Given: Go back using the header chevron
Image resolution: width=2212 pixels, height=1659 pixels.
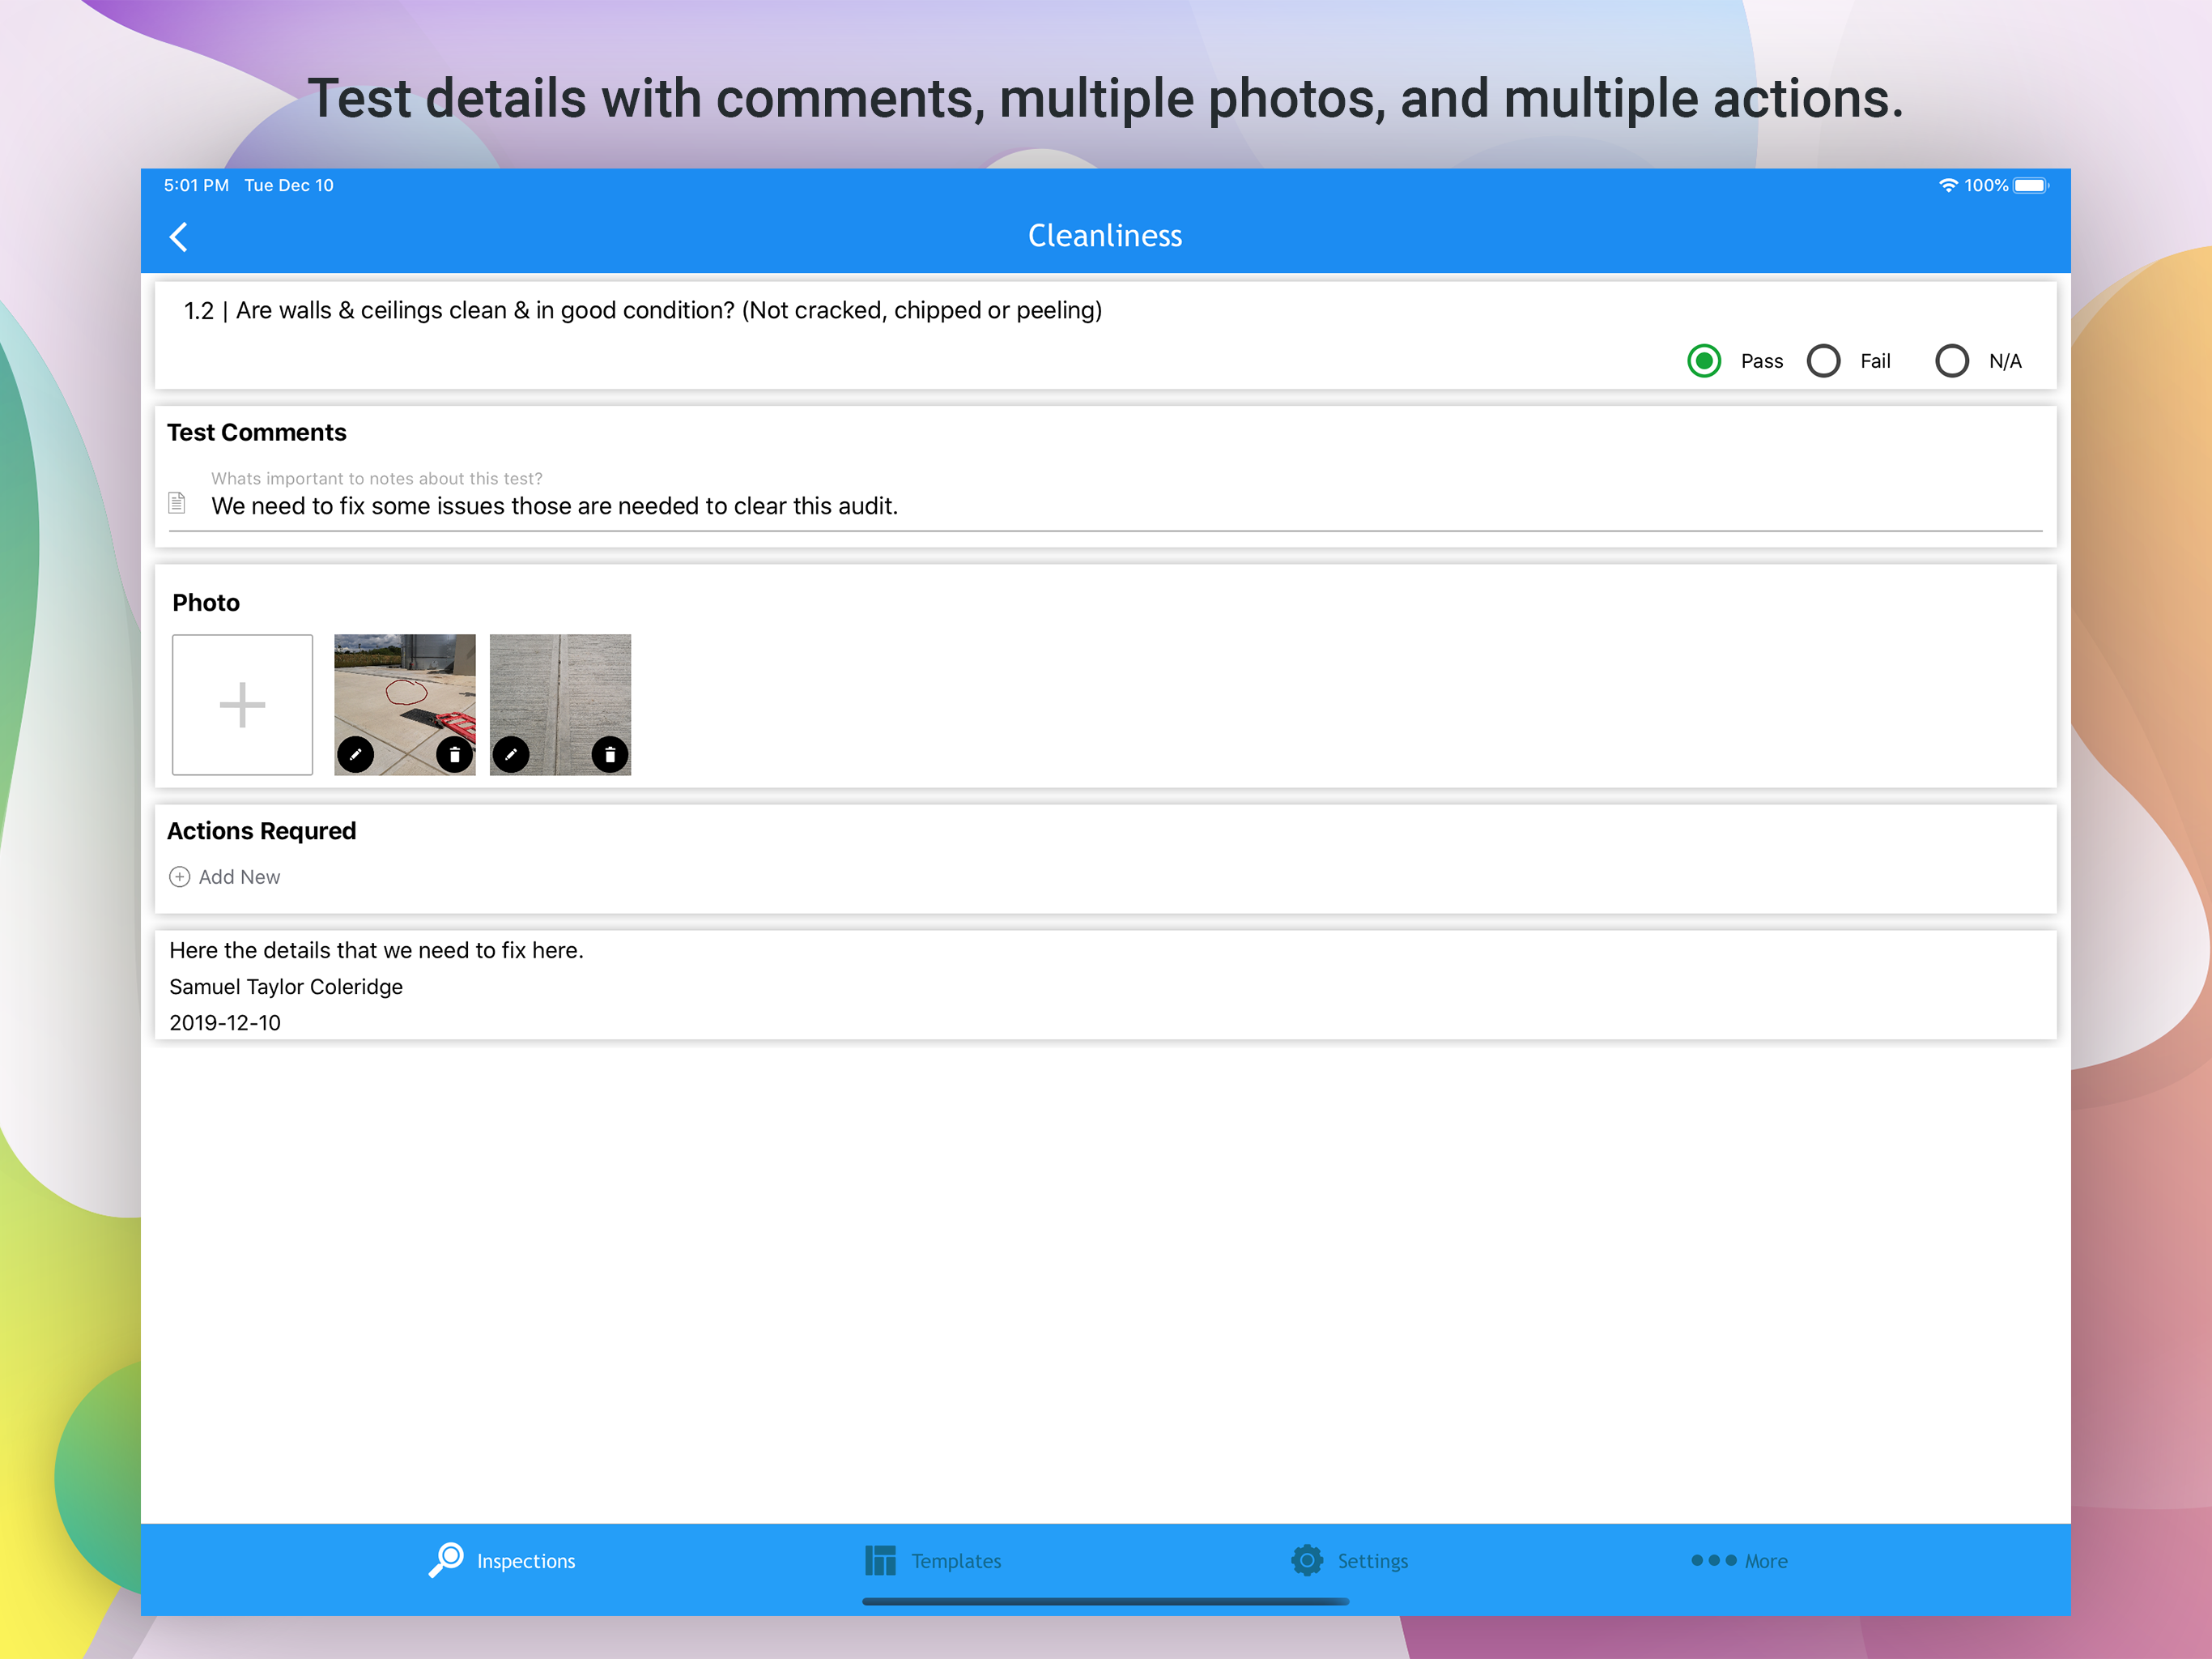Looking at the screenshot, I should [179, 237].
